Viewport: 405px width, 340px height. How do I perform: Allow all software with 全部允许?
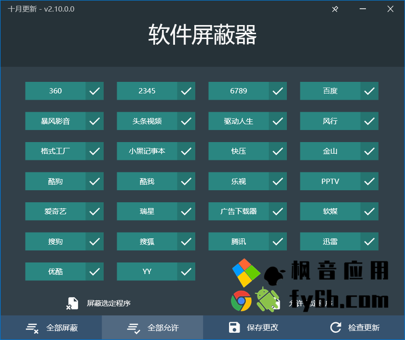pyautogui.click(x=152, y=327)
